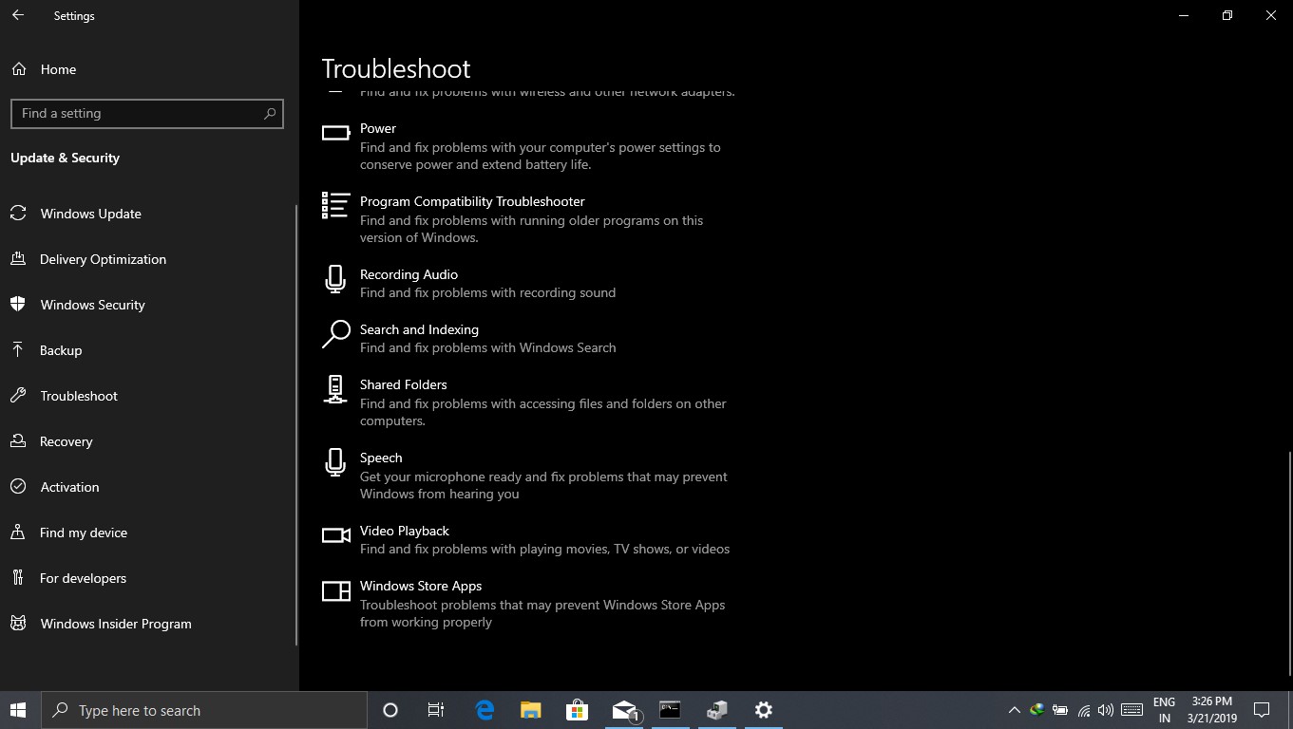Click the Program Compatibility list icon
The image size is (1293, 729).
(335, 205)
